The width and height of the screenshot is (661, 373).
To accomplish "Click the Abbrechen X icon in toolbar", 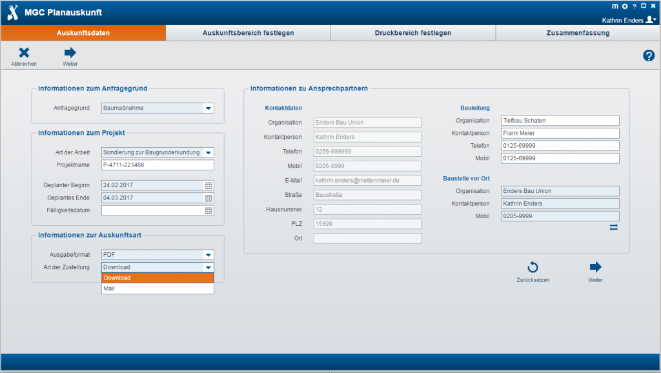I will point(24,54).
